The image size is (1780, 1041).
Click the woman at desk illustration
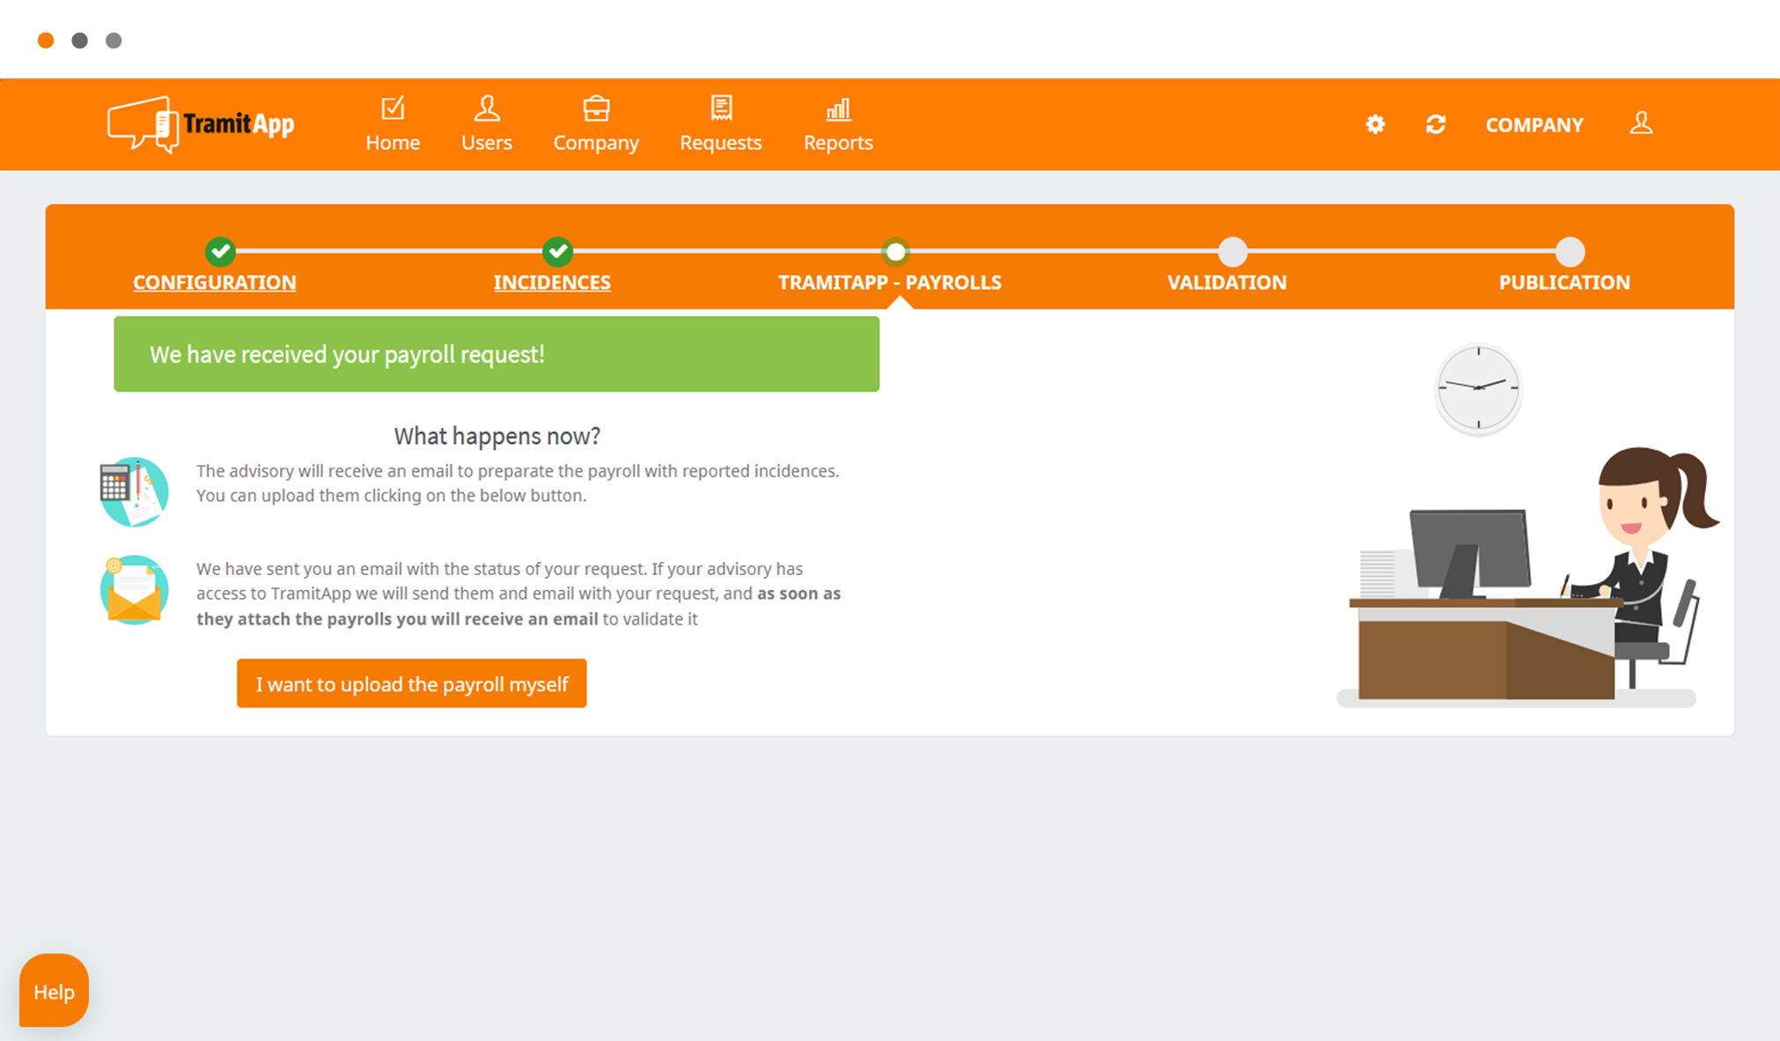(1527, 577)
